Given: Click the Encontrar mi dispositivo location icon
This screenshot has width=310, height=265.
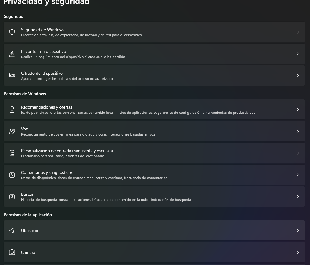Looking at the screenshot, I should tap(12, 54).
